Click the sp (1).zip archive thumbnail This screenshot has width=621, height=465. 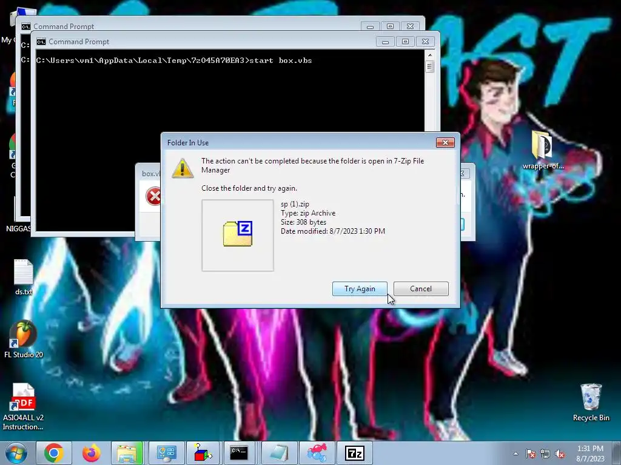point(238,236)
